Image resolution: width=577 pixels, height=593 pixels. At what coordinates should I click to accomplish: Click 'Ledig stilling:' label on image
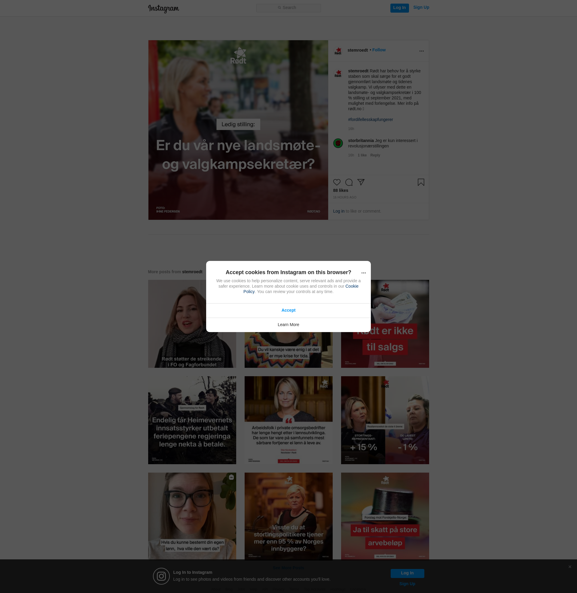tap(238, 124)
